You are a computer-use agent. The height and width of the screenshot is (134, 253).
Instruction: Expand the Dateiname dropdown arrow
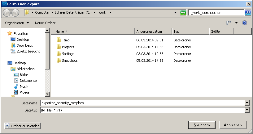click(x=247, y=103)
